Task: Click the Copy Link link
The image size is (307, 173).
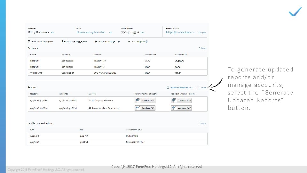Action: pyautogui.click(x=202, y=33)
